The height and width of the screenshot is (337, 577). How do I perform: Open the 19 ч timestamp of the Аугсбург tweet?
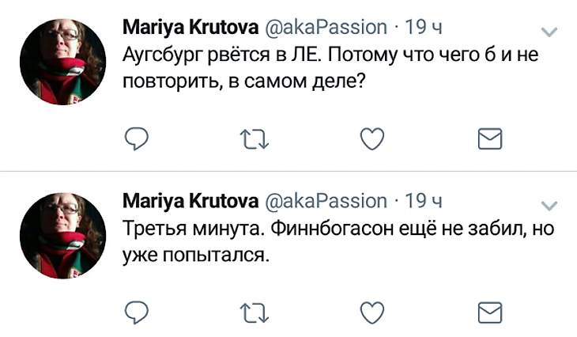click(423, 28)
